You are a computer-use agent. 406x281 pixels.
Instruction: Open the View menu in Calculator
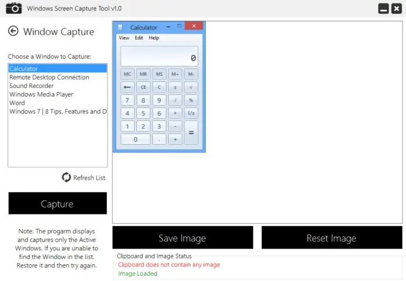(124, 38)
